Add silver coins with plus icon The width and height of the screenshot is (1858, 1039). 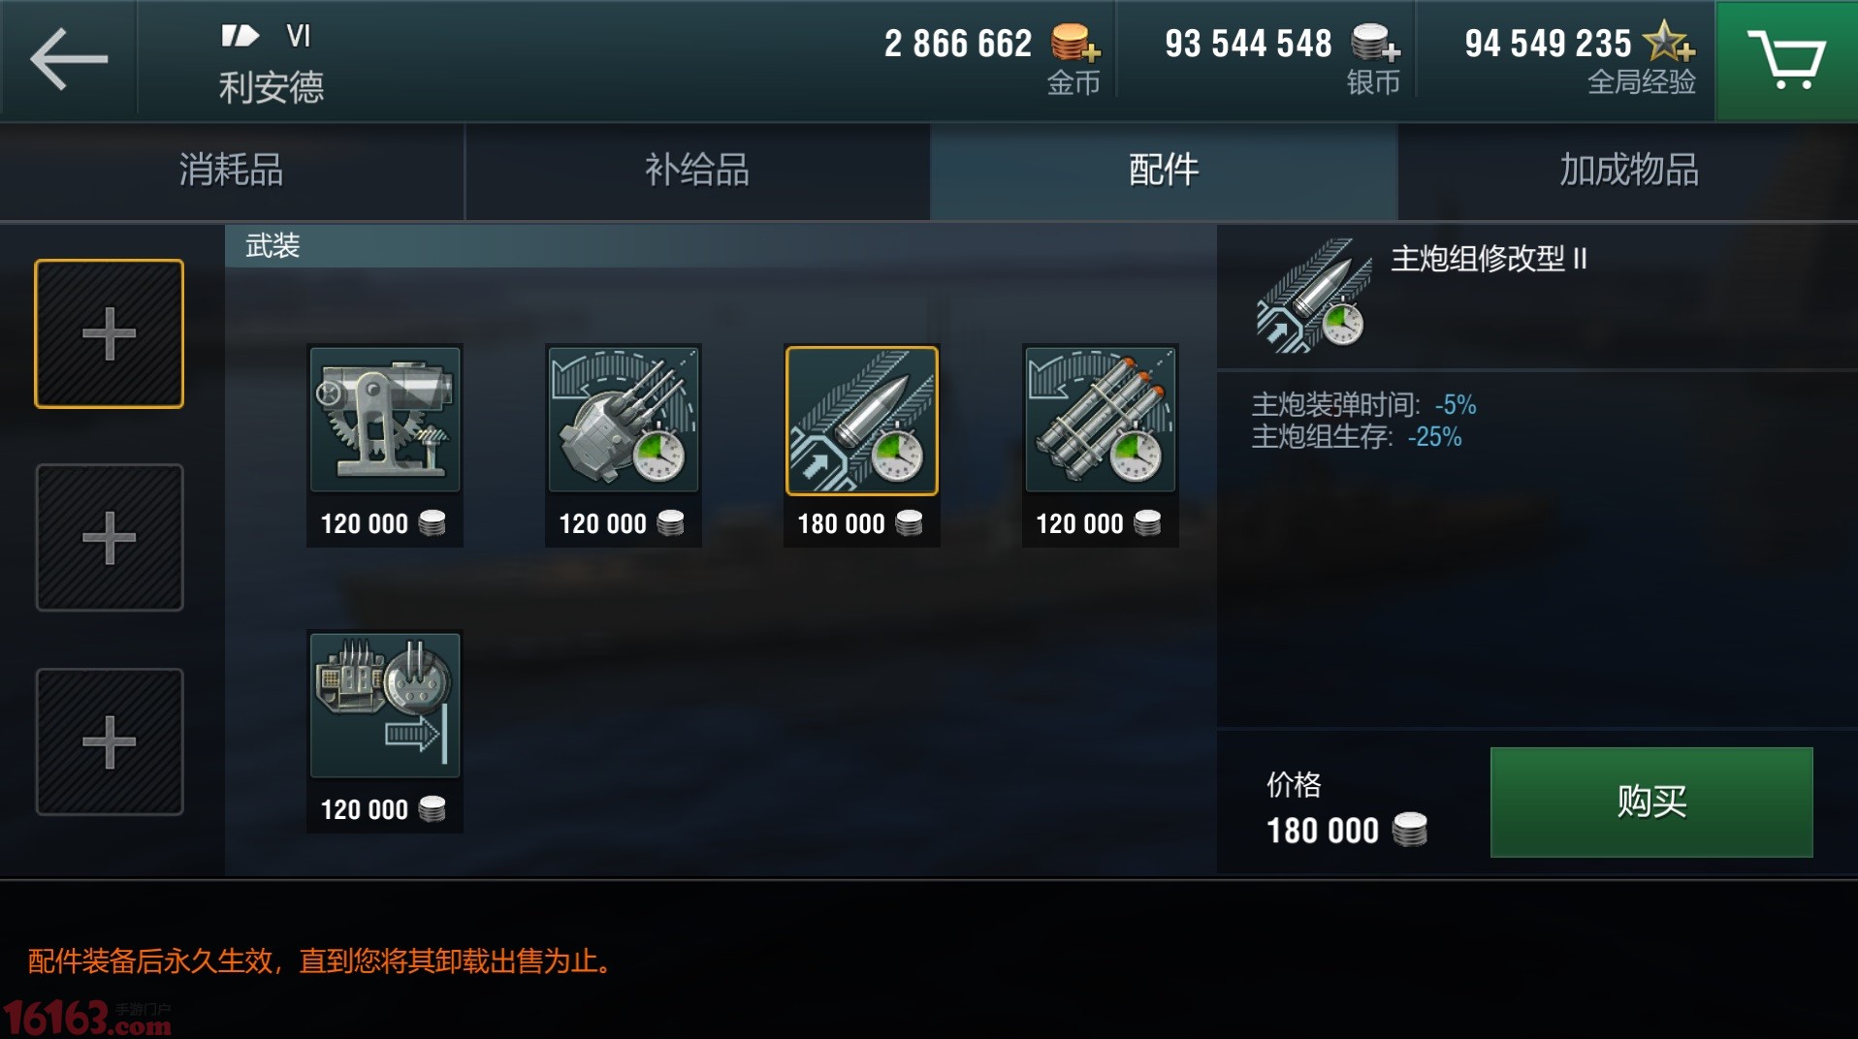point(1375,44)
